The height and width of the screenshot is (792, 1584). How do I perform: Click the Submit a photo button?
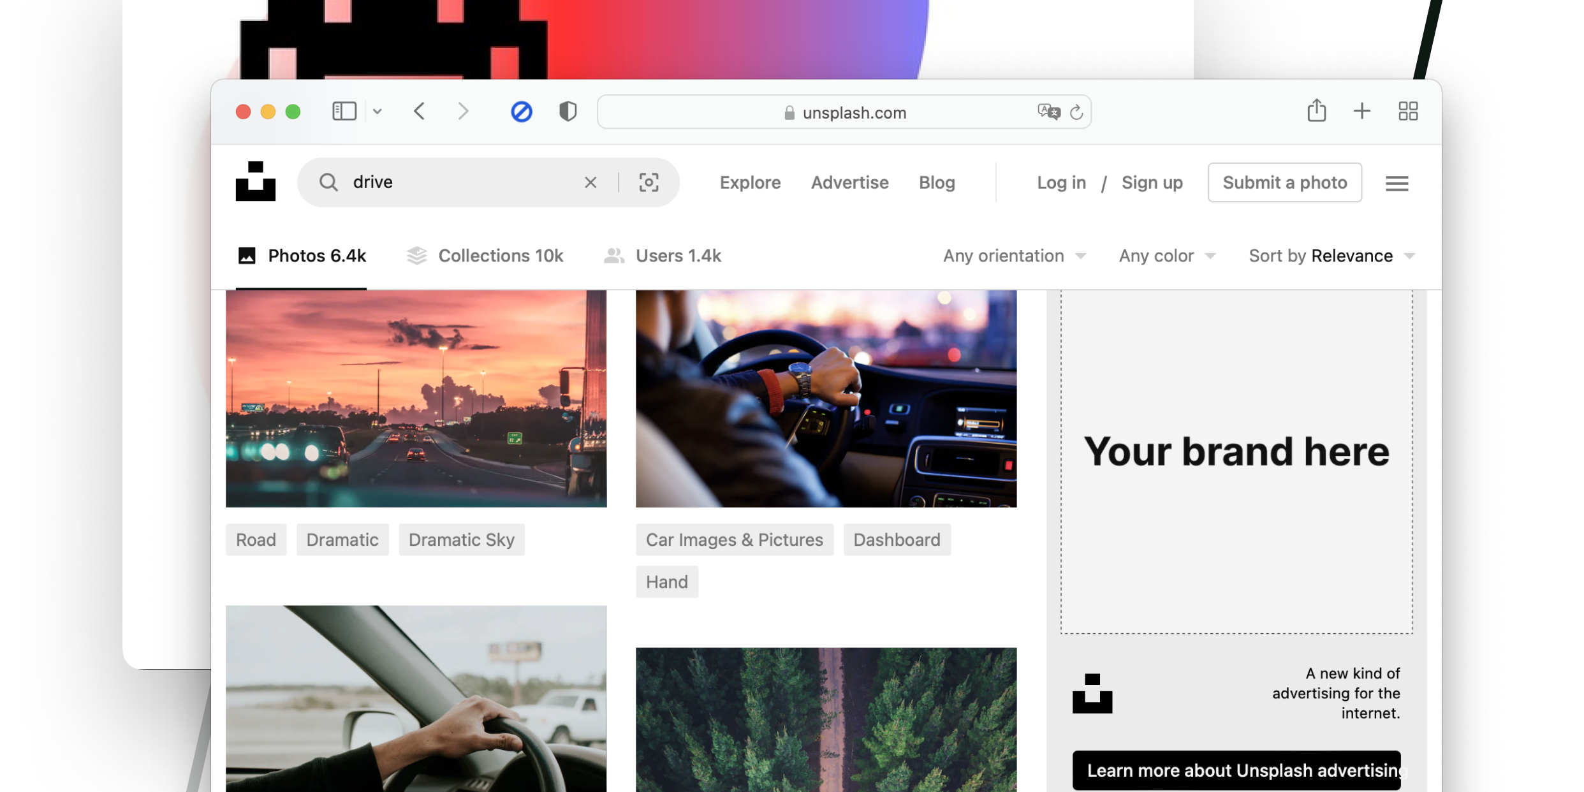coord(1284,182)
